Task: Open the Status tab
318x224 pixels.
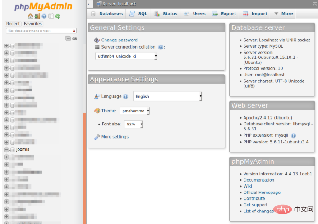Action: 165,14
